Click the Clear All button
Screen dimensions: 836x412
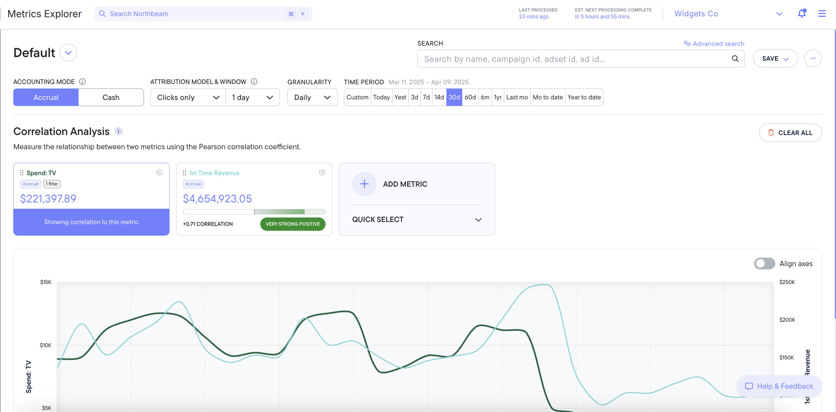[790, 133]
